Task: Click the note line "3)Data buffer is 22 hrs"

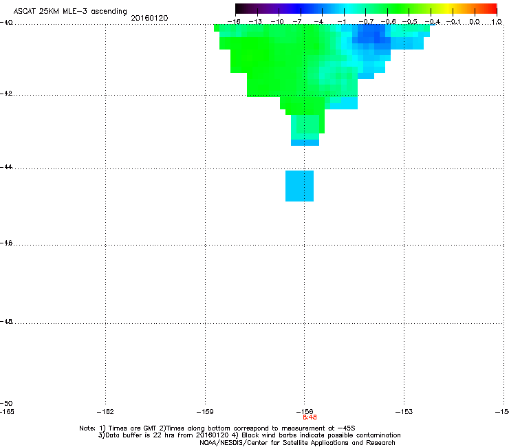Action: 249,435
